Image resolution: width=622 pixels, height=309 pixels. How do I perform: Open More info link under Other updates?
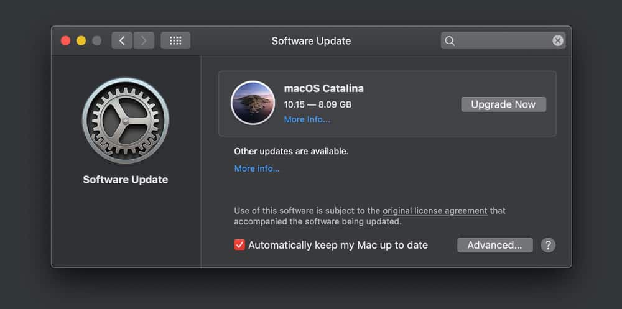256,168
